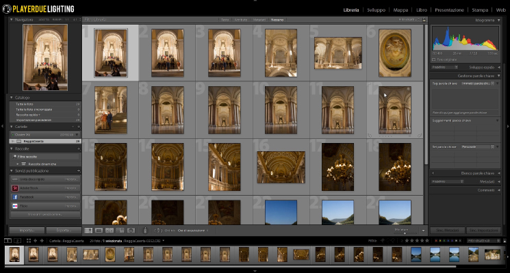
Task: Go forward with filmstrip right arrow
Action: tap(42, 241)
